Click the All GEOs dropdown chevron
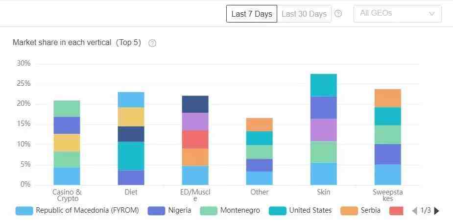Image resolution: width=453 pixels, height=222 pixels. [x=431, y=14]
